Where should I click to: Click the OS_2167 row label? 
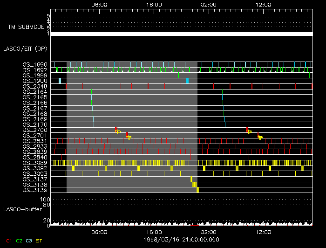pyautogui.click(x=35, y=108)
